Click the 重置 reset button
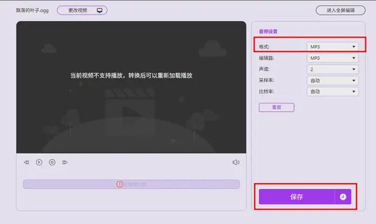Viewport: 376px width, 224px height. (276, 107)
